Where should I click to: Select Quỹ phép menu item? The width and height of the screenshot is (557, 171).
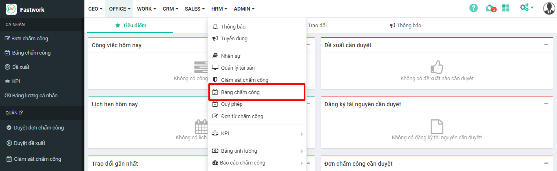pos(232,104)
